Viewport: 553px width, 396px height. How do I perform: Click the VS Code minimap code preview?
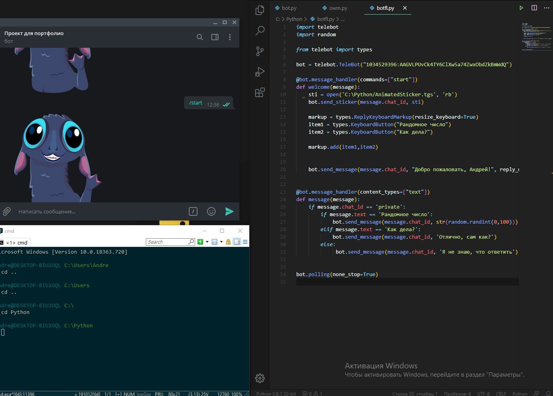click(536, 36)
